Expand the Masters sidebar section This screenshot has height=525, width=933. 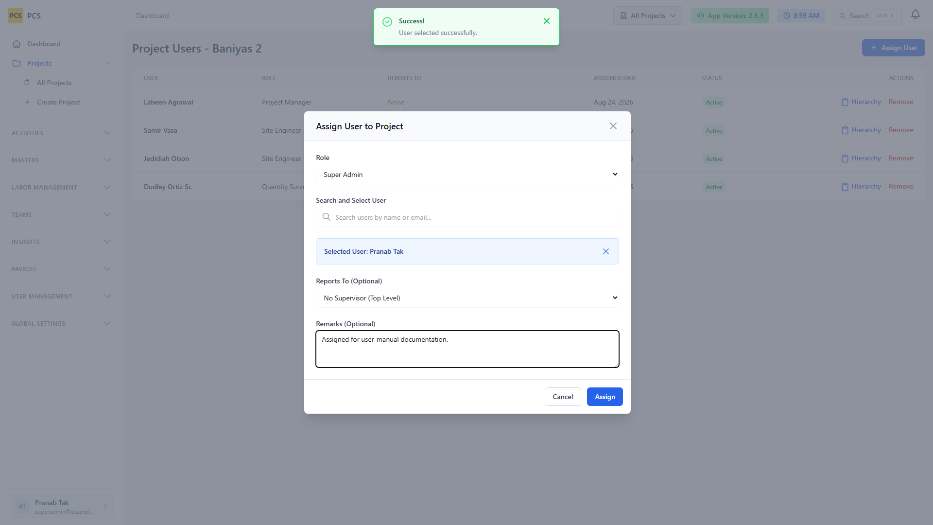click(x=61, y=160)
